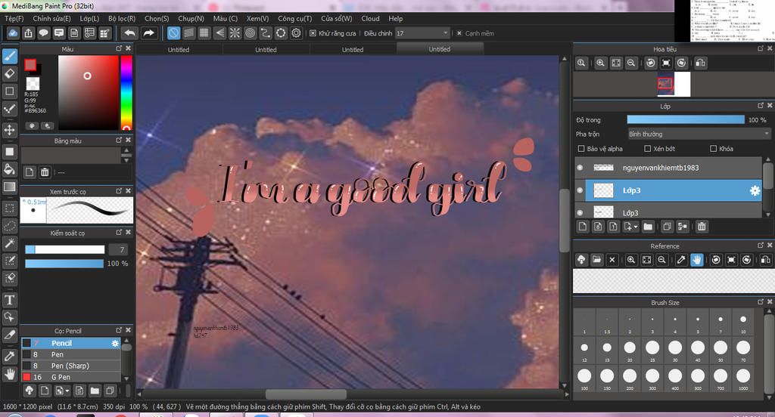Screen dimensions: 775x417
Task: Select layer nguyenvankhiemtb1983
Action: pos(669,168)
